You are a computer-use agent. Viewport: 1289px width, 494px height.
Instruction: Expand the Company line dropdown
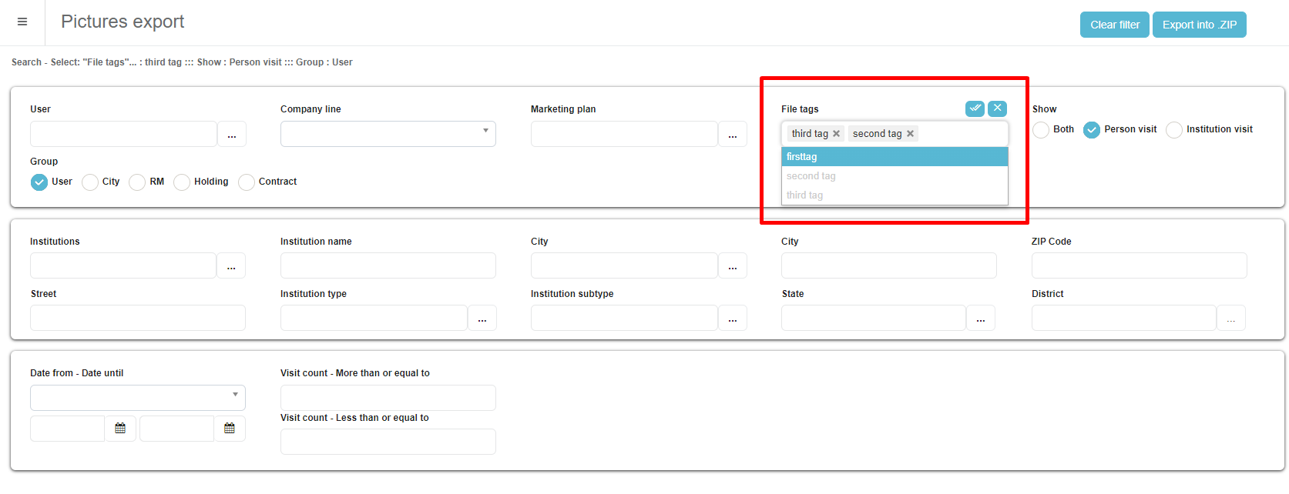point(388,134)
